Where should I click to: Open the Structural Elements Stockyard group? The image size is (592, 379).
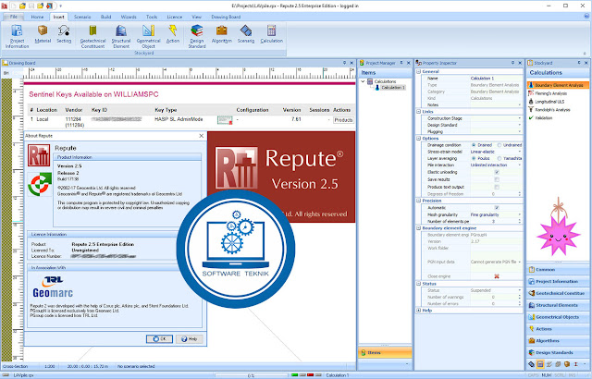[558, 305]
